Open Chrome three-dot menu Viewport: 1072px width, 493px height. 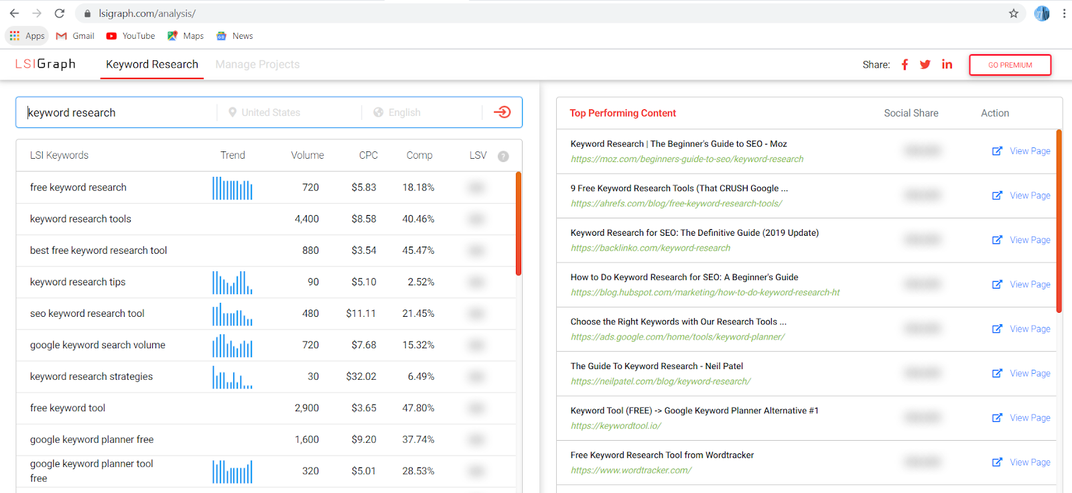(x=1064, y=13)
